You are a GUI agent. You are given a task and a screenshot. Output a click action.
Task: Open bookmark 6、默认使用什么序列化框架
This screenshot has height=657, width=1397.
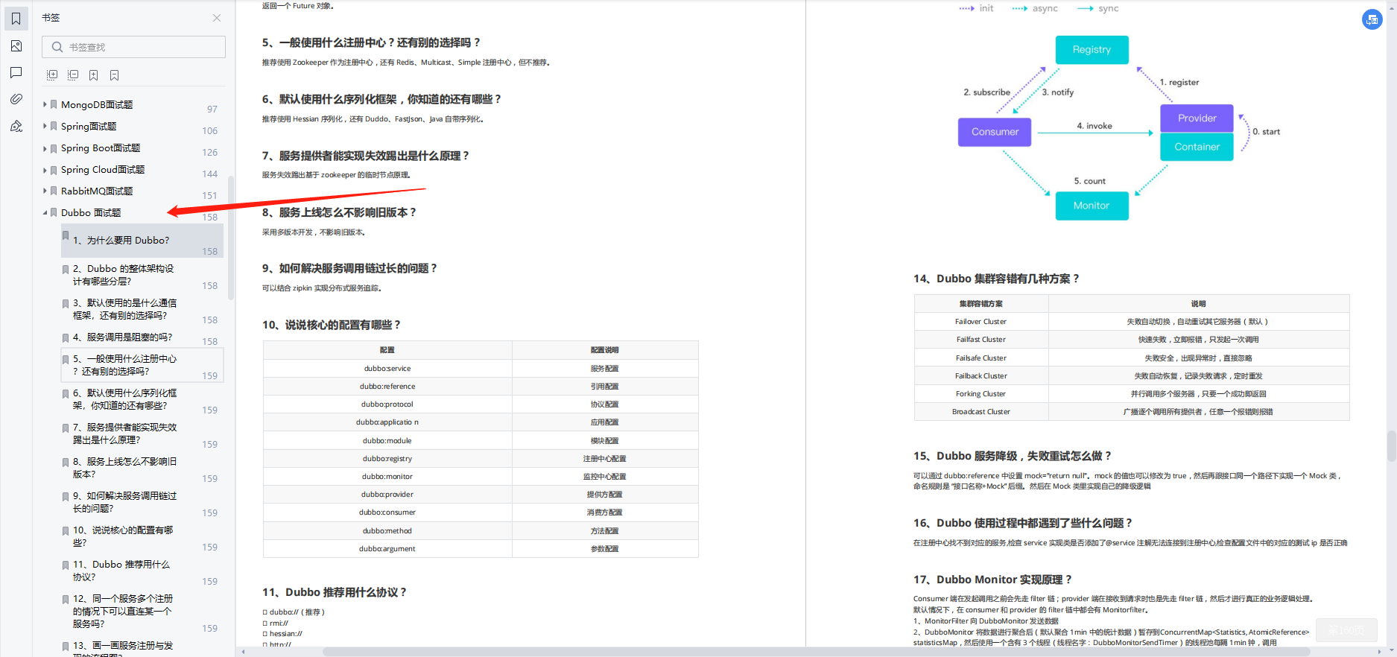[x=124, y=399]
